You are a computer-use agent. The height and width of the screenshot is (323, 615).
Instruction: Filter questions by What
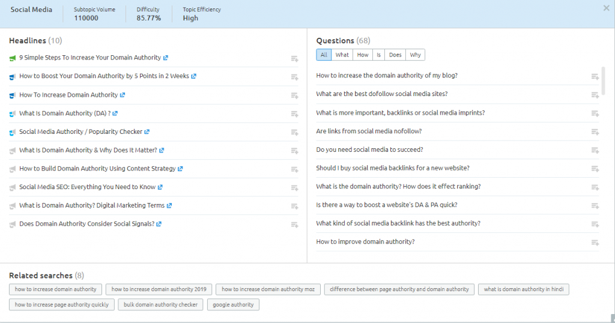342,55
